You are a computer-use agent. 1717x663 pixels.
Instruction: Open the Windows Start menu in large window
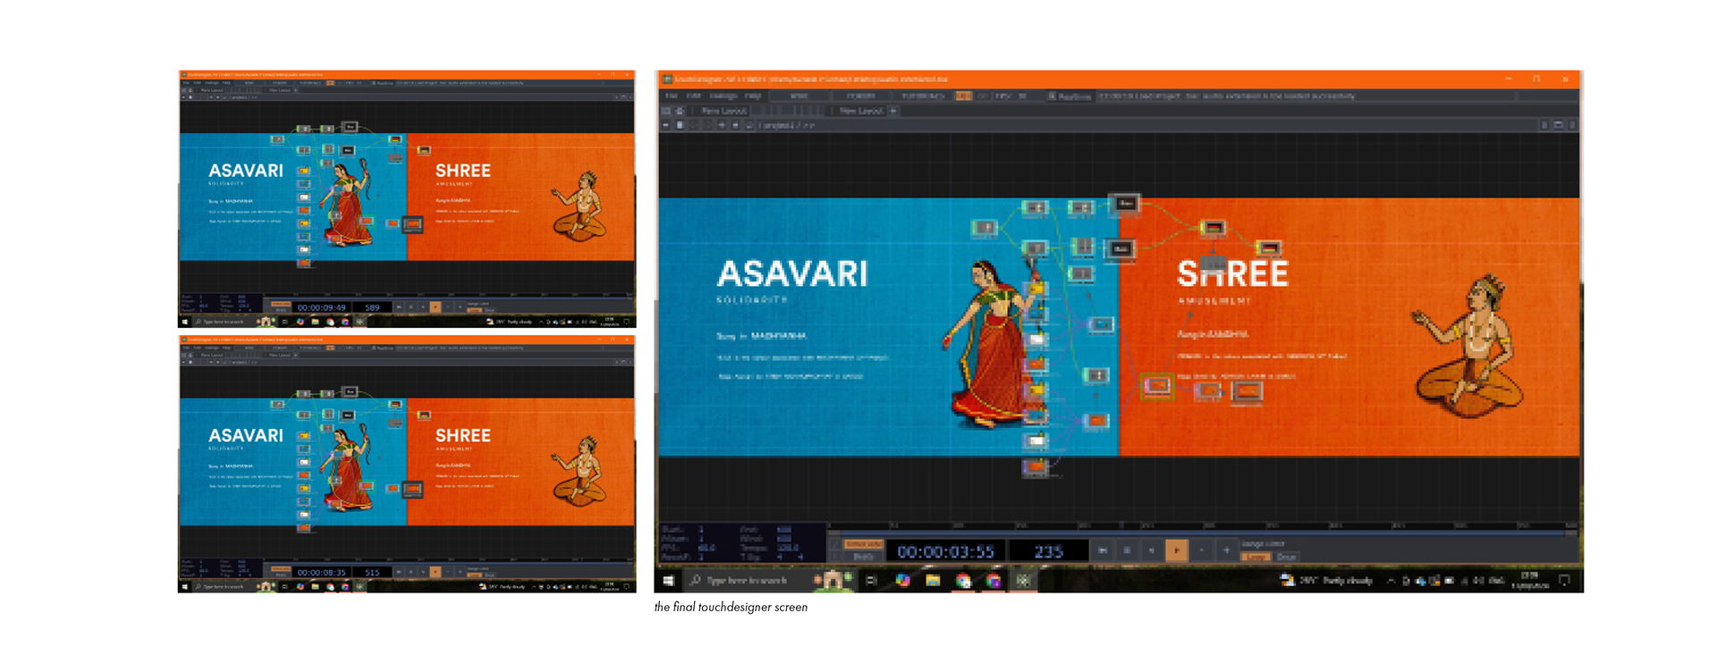coord(668,581)
